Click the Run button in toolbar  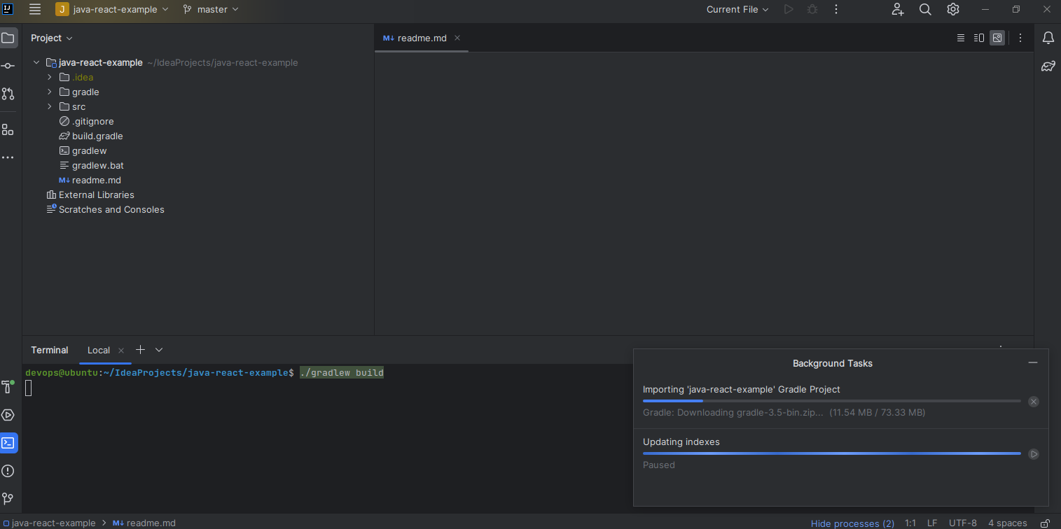(789, 9)
